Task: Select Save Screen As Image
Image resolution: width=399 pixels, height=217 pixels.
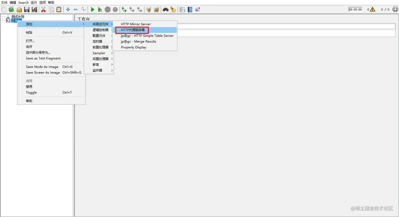Action: (51, 73)
